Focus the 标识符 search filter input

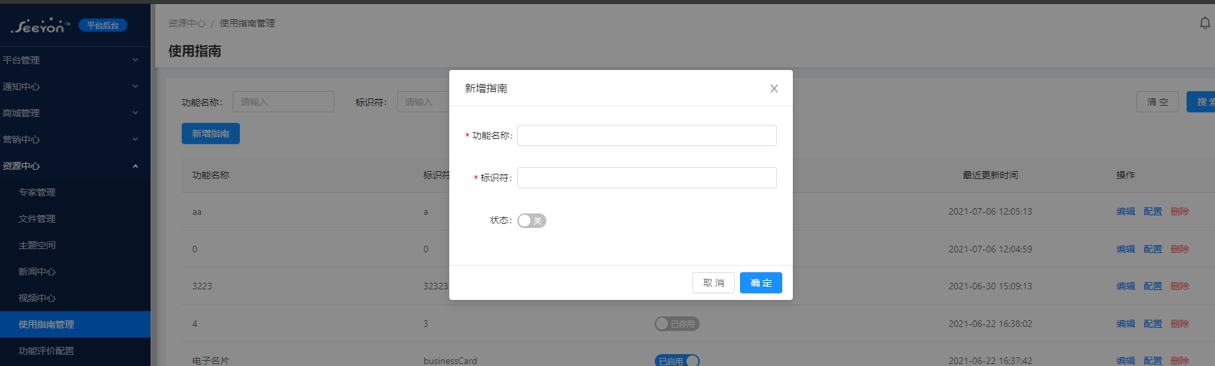[423, 102]
